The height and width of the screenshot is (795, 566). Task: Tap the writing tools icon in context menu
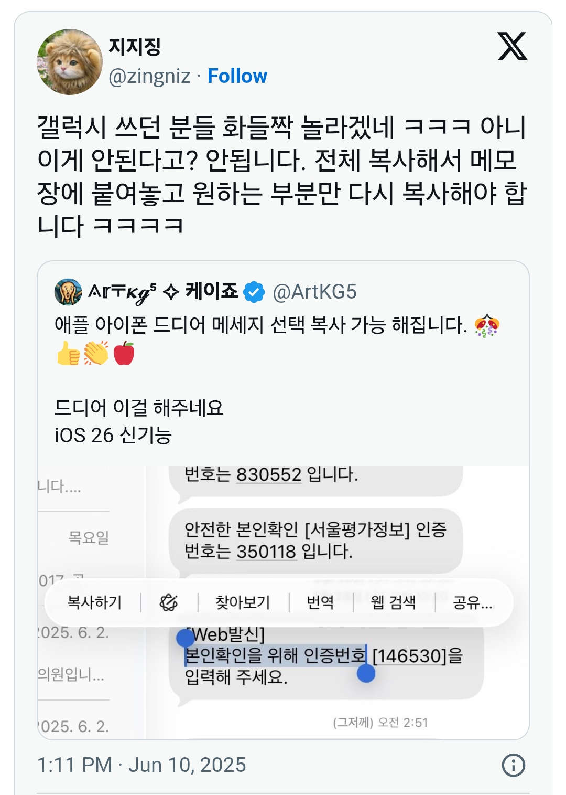click(169, 602)
